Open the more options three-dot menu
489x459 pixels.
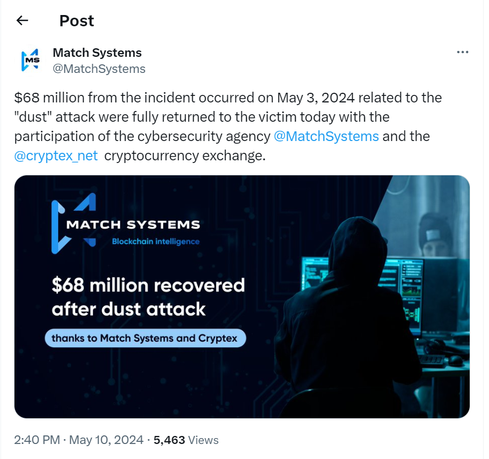[x=462, y=53]
